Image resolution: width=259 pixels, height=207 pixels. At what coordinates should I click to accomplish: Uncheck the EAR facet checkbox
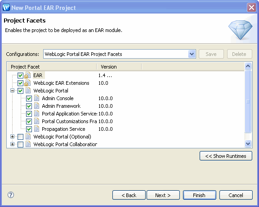click(x=21, y=75)
